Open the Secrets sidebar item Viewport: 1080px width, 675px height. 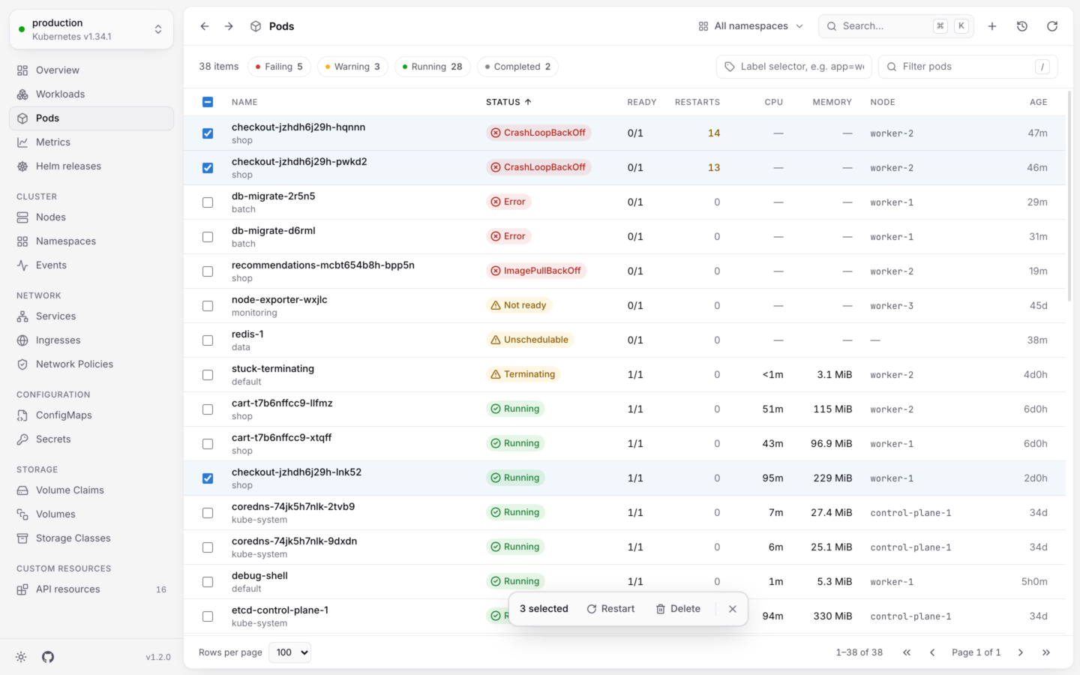pos(91,439)
